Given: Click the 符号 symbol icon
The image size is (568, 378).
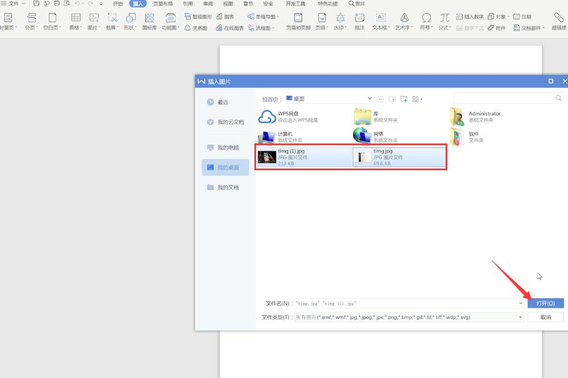Looking at the screenshot, I should point(426,18).
